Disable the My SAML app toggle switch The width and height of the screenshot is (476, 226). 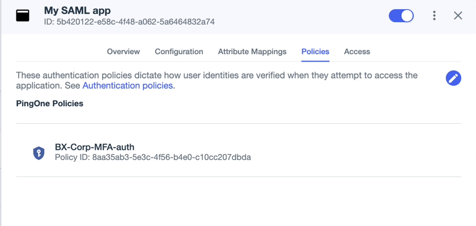pyautogui.click(x=401, y=16)
